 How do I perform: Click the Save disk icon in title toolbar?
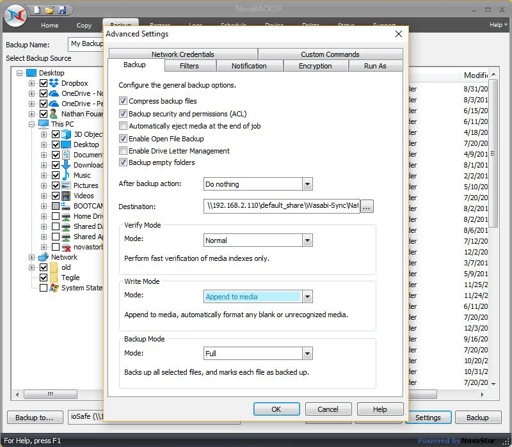coord(61,10)
